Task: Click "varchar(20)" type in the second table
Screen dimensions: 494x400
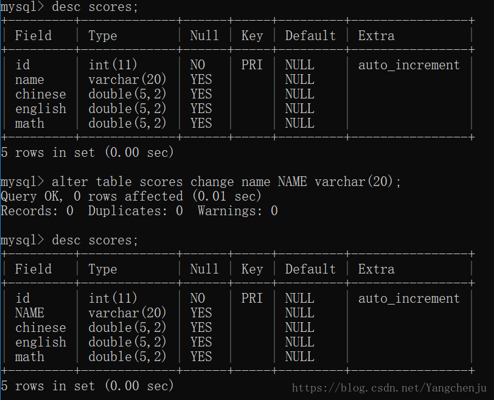Action: point(127,313)
